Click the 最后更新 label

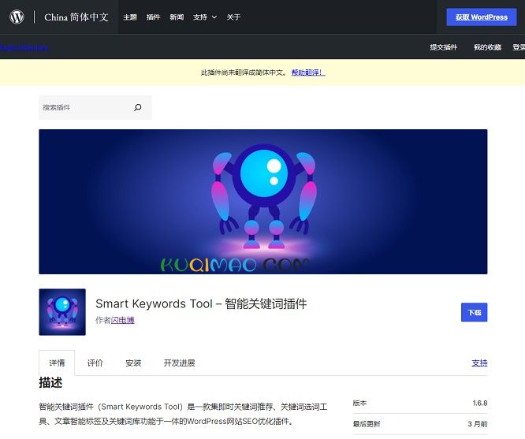367,424
